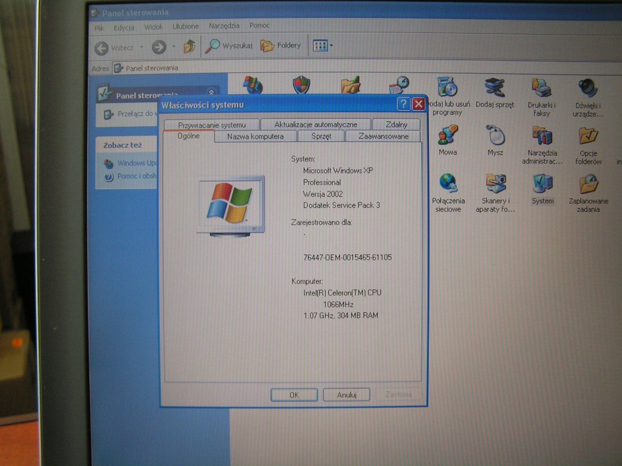Open the Windows Update link
This screenshot has height=466, width=622.
tap(131, 163)
